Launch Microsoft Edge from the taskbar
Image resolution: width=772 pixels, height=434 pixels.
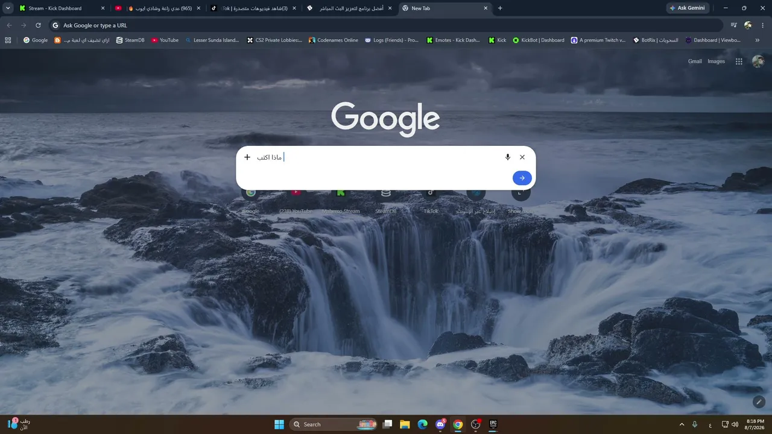pos(423,424)
